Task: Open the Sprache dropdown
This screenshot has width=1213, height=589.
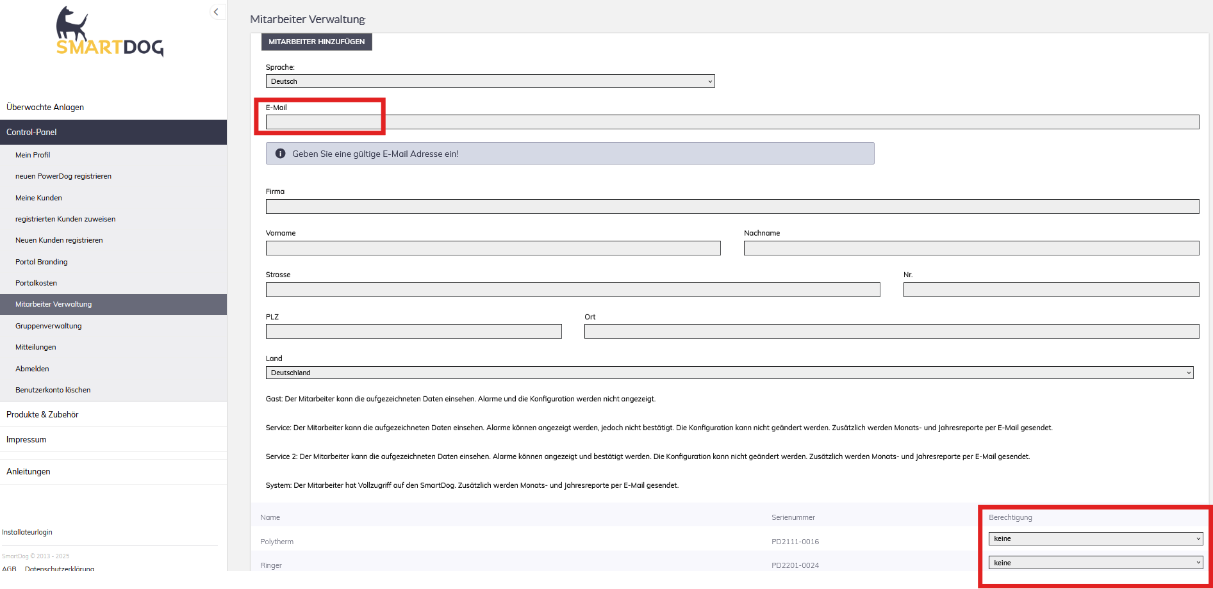Action: click(x=490, y=81)
